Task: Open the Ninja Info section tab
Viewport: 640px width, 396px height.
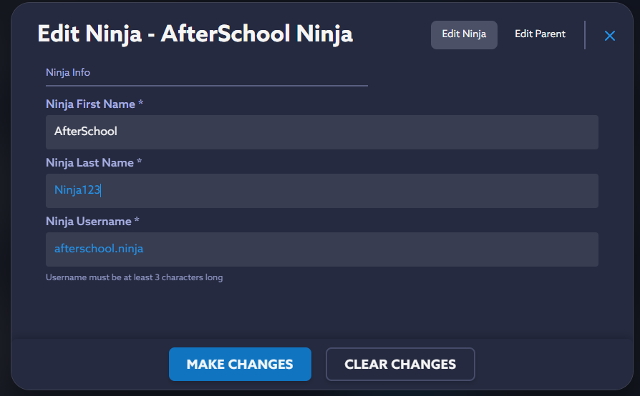Action: (x=68, y=72)
